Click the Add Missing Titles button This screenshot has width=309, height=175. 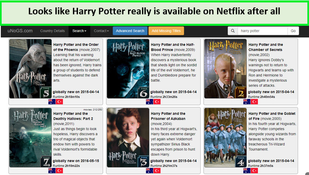[166, 31]
